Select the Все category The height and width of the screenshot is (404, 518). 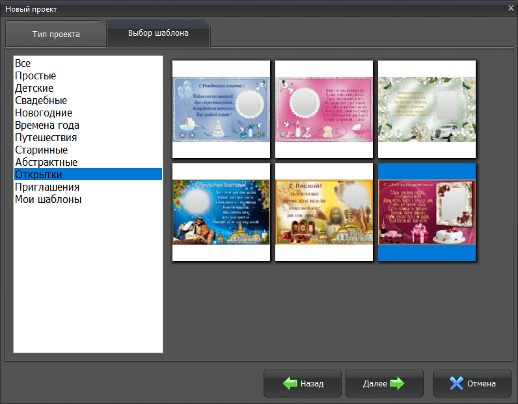pos(88,63)
